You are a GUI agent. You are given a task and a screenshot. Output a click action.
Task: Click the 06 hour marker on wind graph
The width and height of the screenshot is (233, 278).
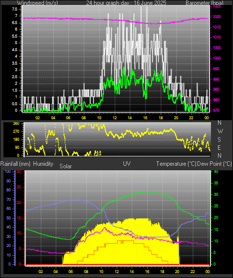(68, 118)
